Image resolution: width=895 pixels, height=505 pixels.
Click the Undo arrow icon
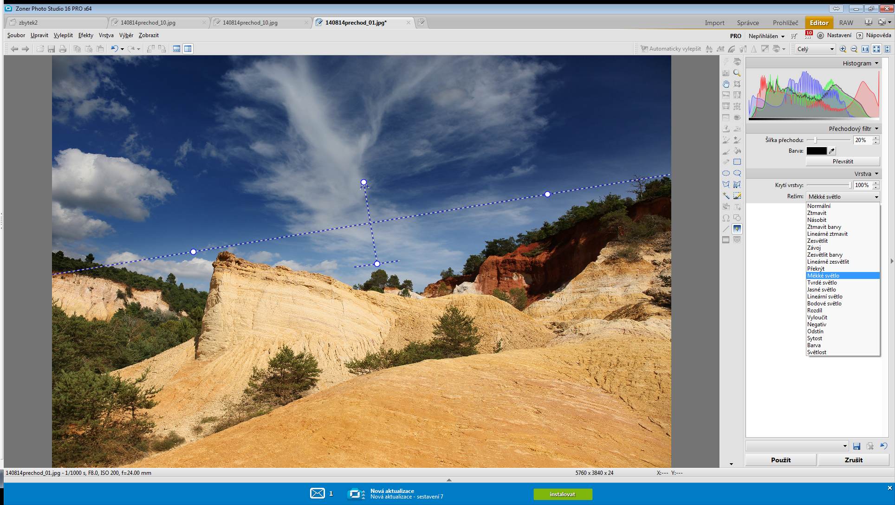pyautogui.click(x=114, y=49)
